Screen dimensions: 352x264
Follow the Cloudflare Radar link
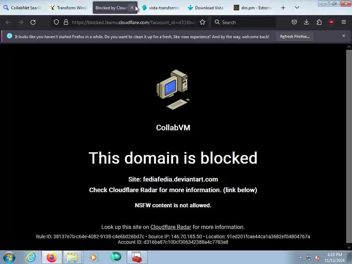170,227
